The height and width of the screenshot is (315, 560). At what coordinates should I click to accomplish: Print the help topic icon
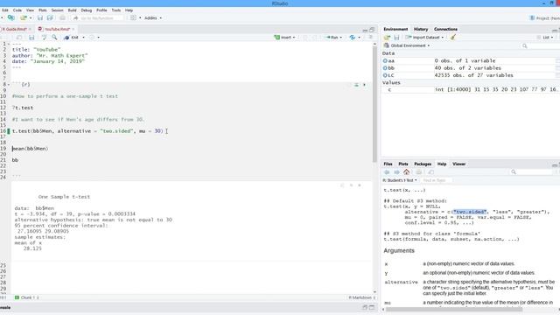tap(418, 172)
